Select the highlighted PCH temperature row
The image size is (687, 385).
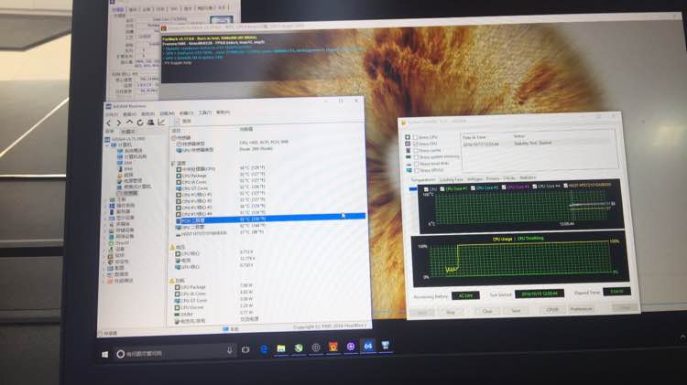[269, 219]
